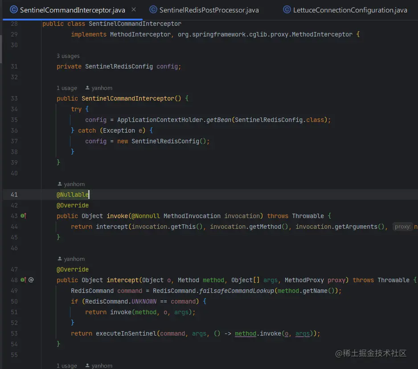
Task: Click the UNKNOWN constant on line 50
Action: pos(144,301)
